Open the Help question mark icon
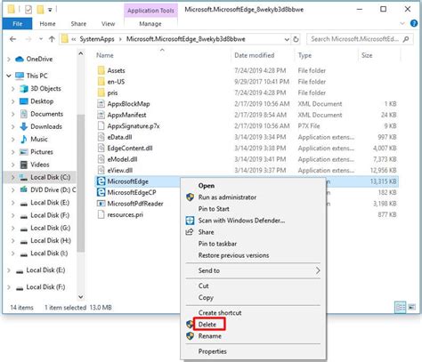The height and width of the screenshot is (362, 422). click(x=414, y=23)
